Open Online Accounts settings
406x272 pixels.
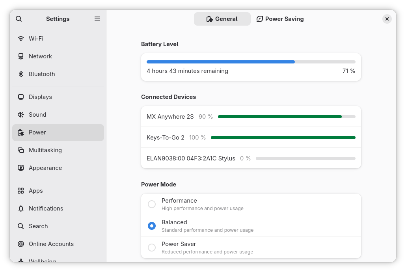pos(58,244)
